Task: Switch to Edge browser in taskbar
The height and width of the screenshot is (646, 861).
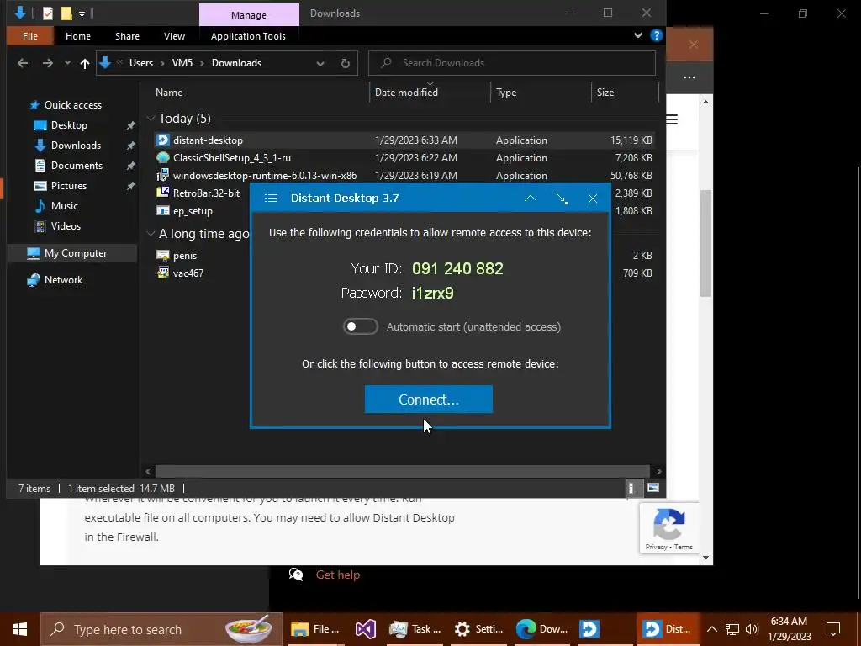Action: click(x=541, y=629)
